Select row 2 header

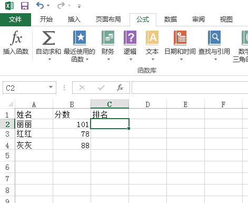[x=7, y=124]
